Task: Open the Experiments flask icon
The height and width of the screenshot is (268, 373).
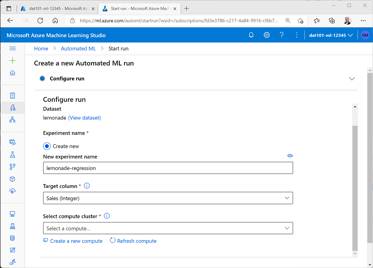Action: tap(12, 155)
